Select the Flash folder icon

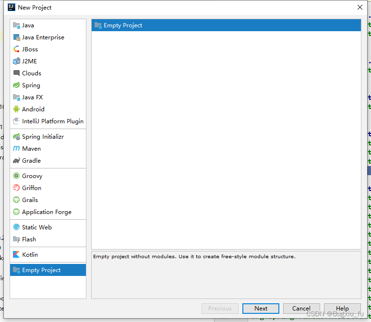coord(16,239)
